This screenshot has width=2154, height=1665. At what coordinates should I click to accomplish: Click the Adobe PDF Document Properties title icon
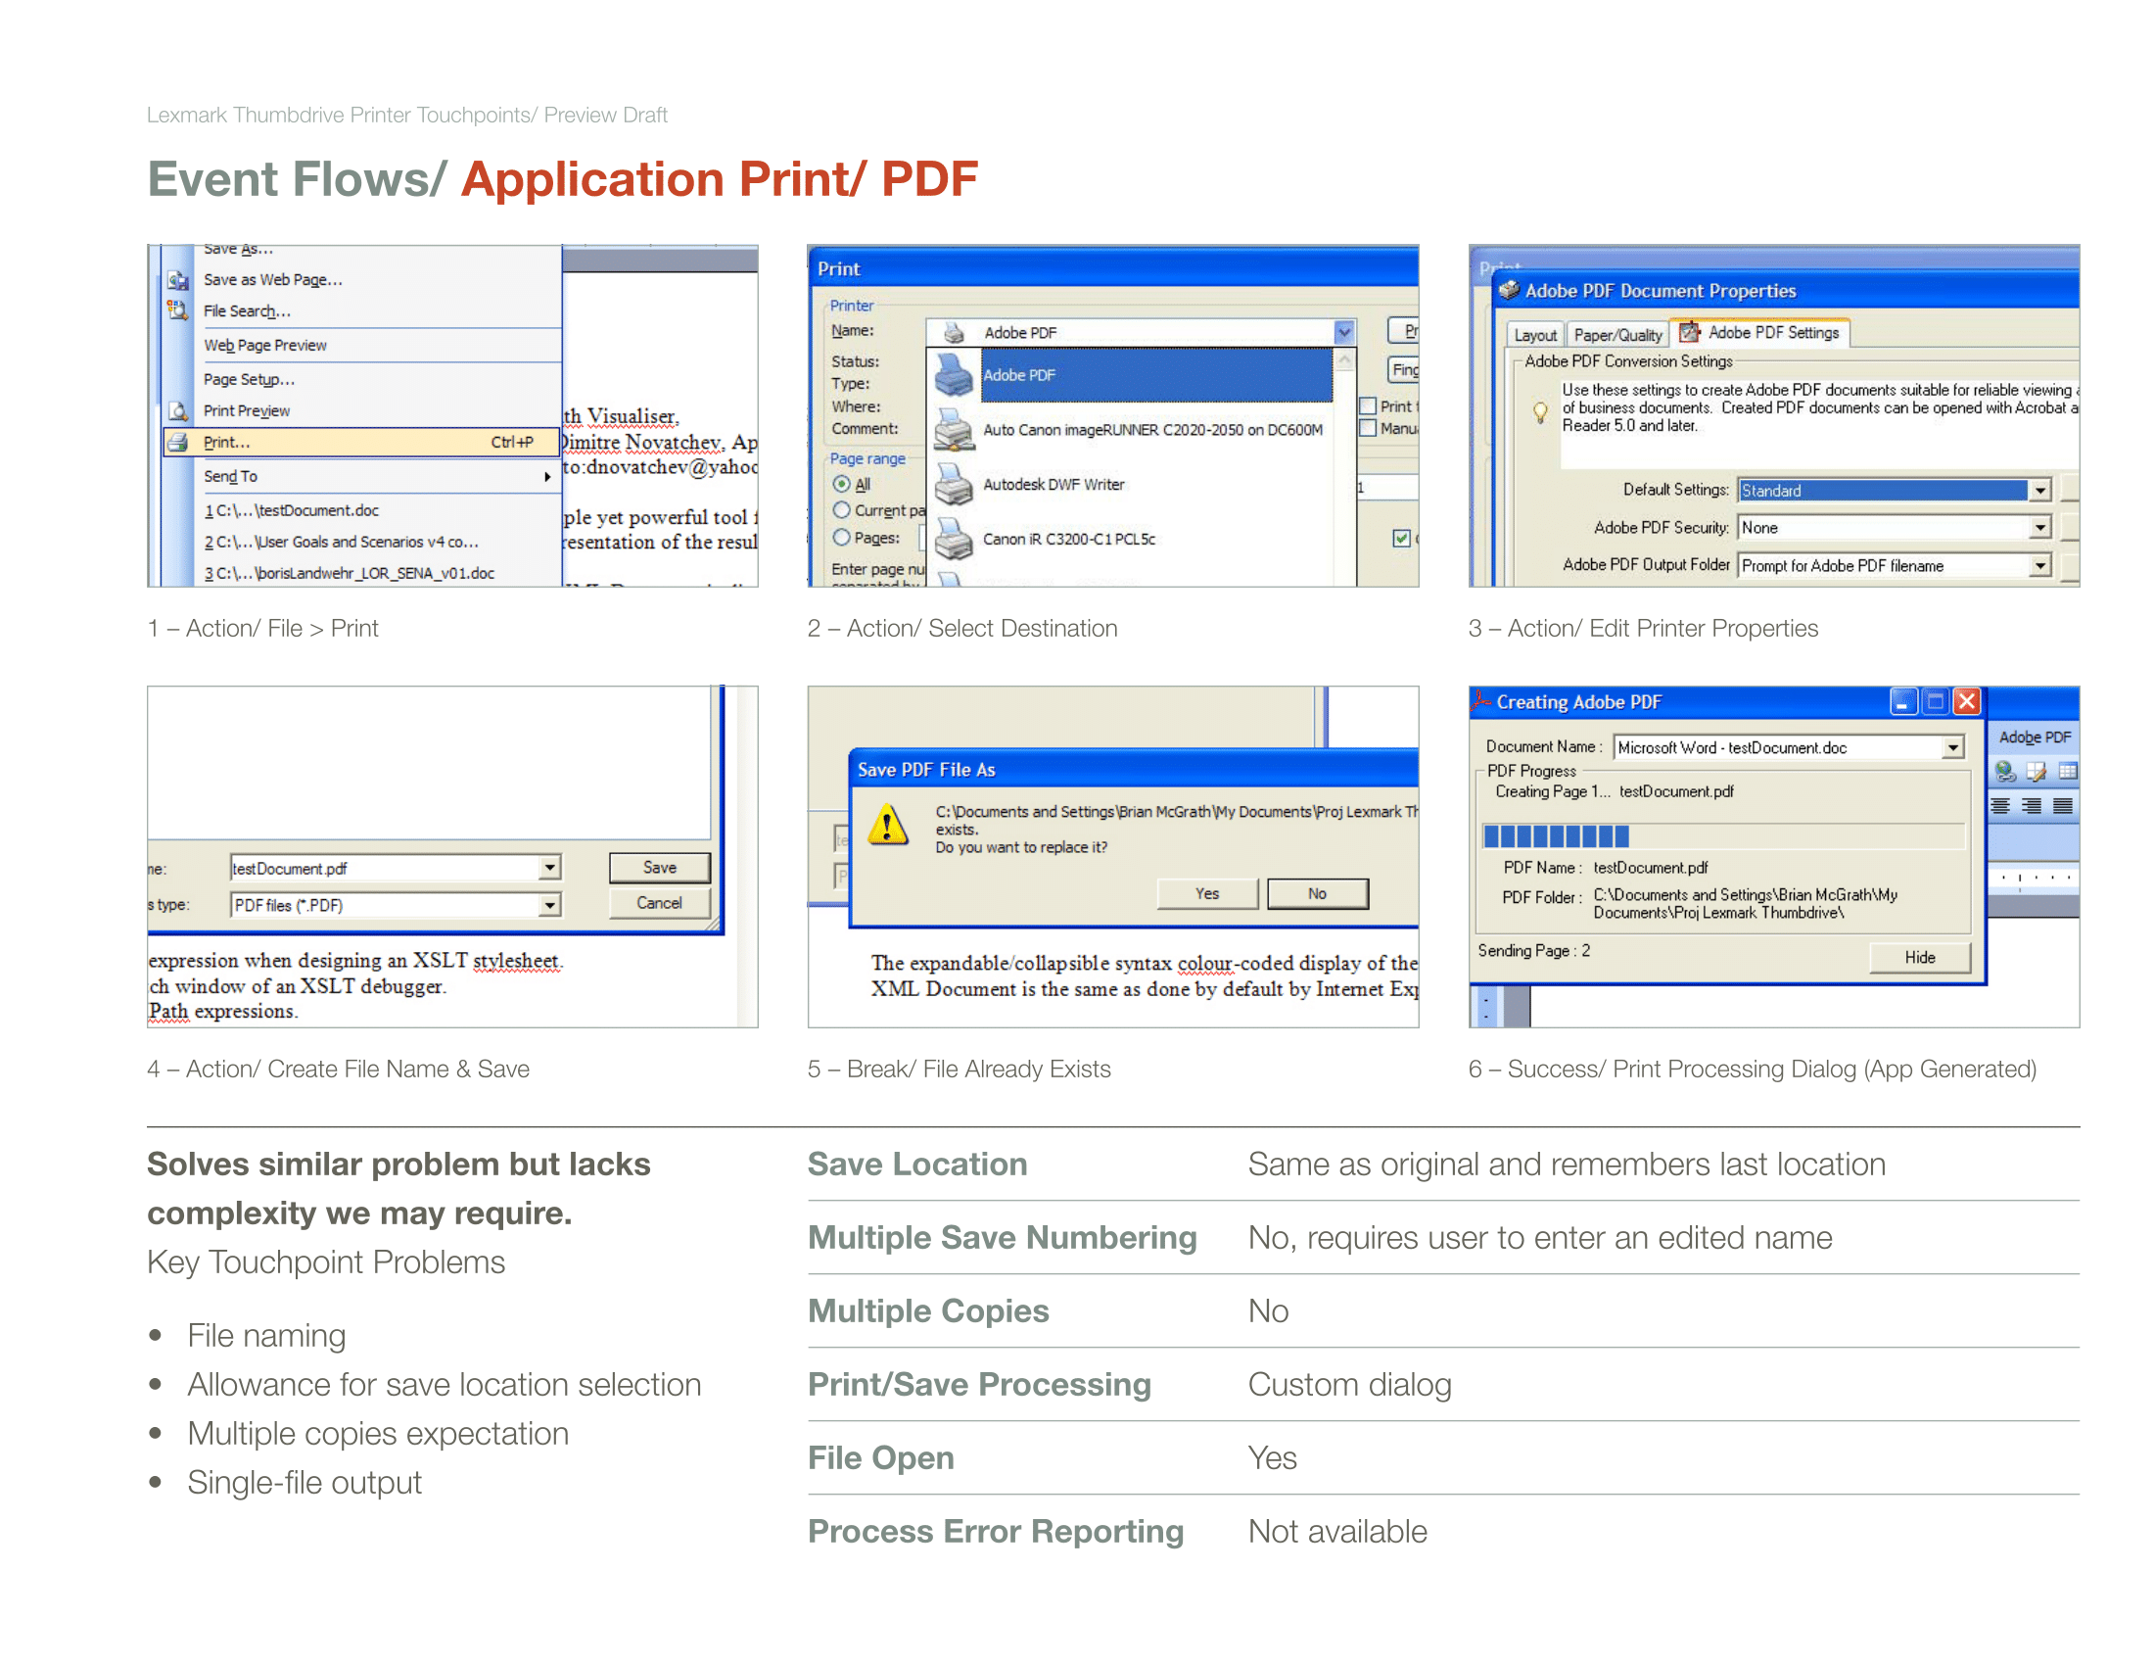[x=1508, y=290]
